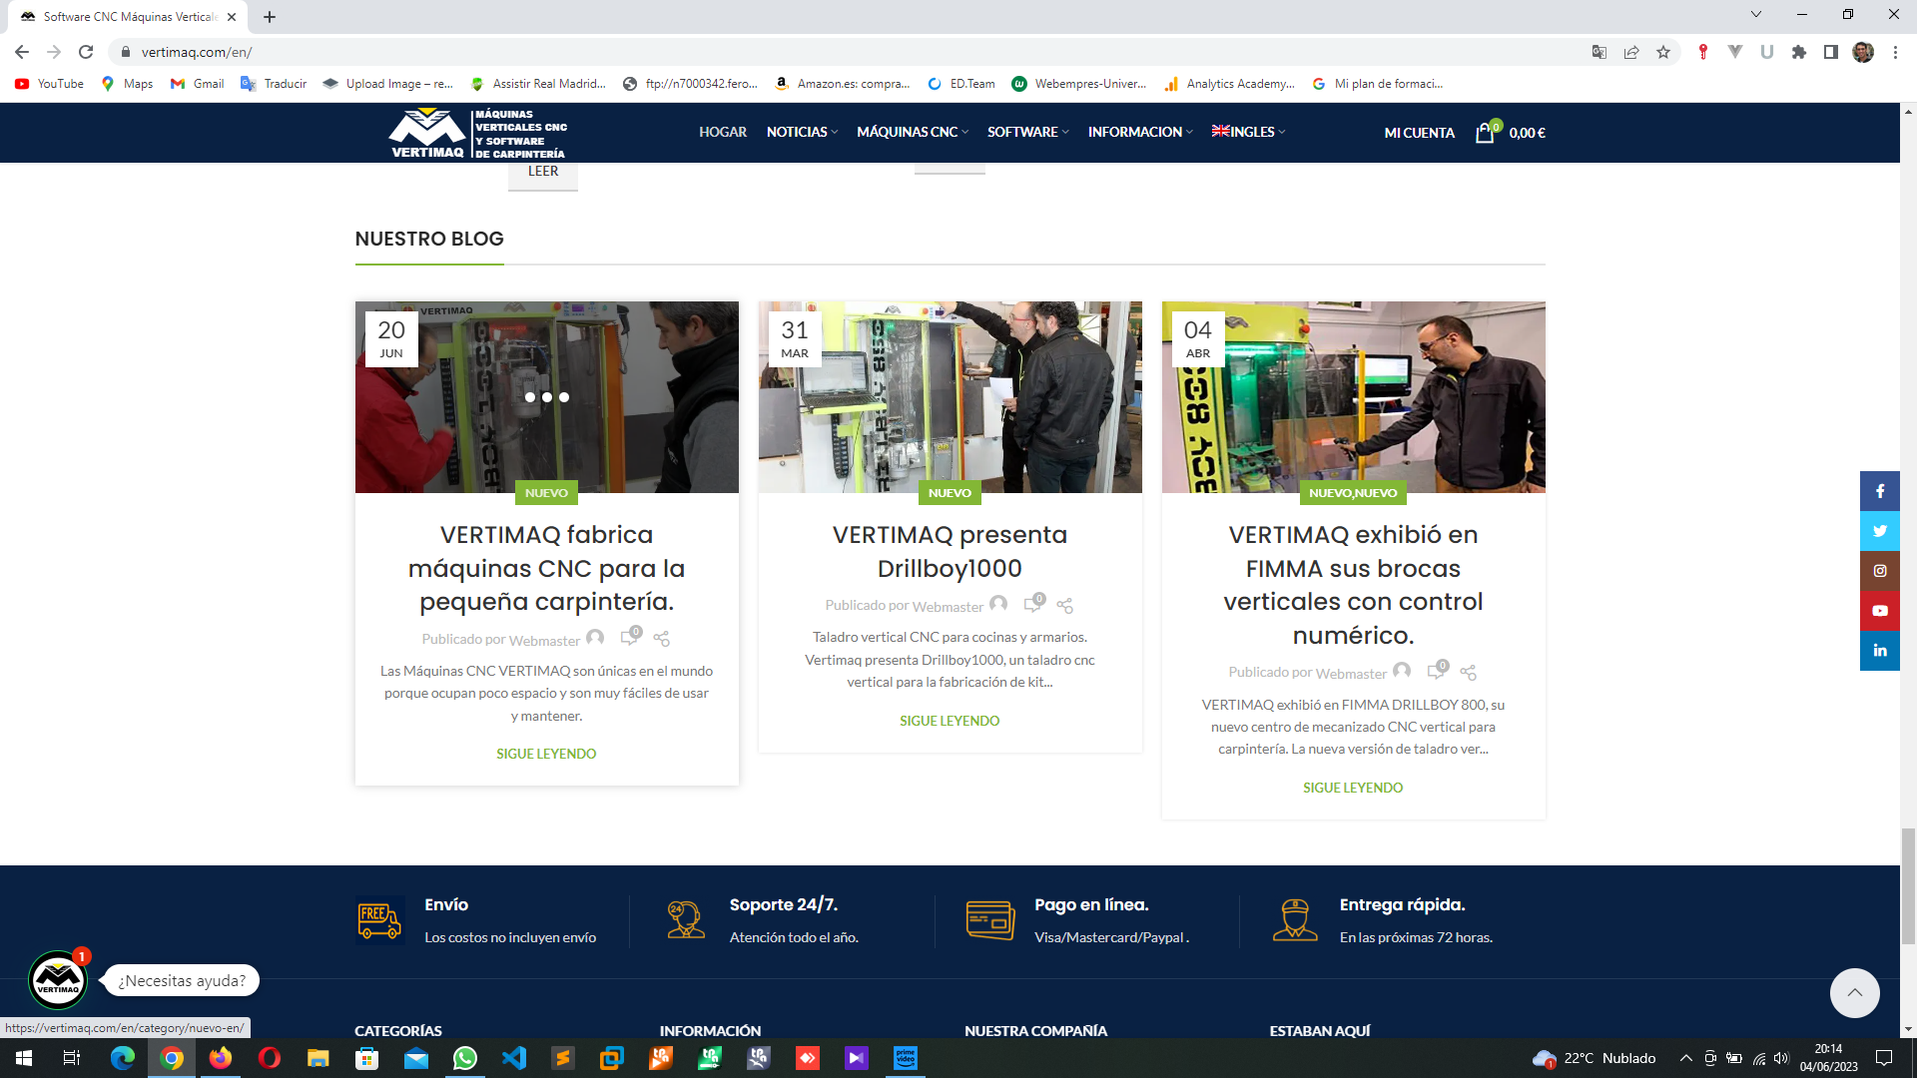
Task: Open the Instagram social icon
Action: pyautogui.click(x=1879, y=571)
